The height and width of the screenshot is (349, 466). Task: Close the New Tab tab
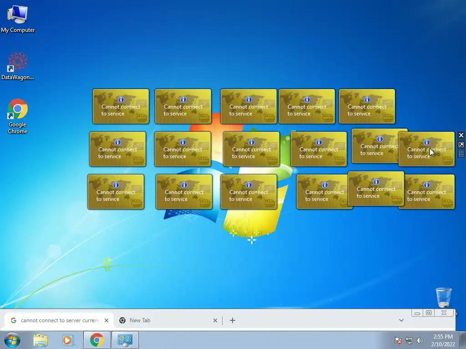click(215, 320)
